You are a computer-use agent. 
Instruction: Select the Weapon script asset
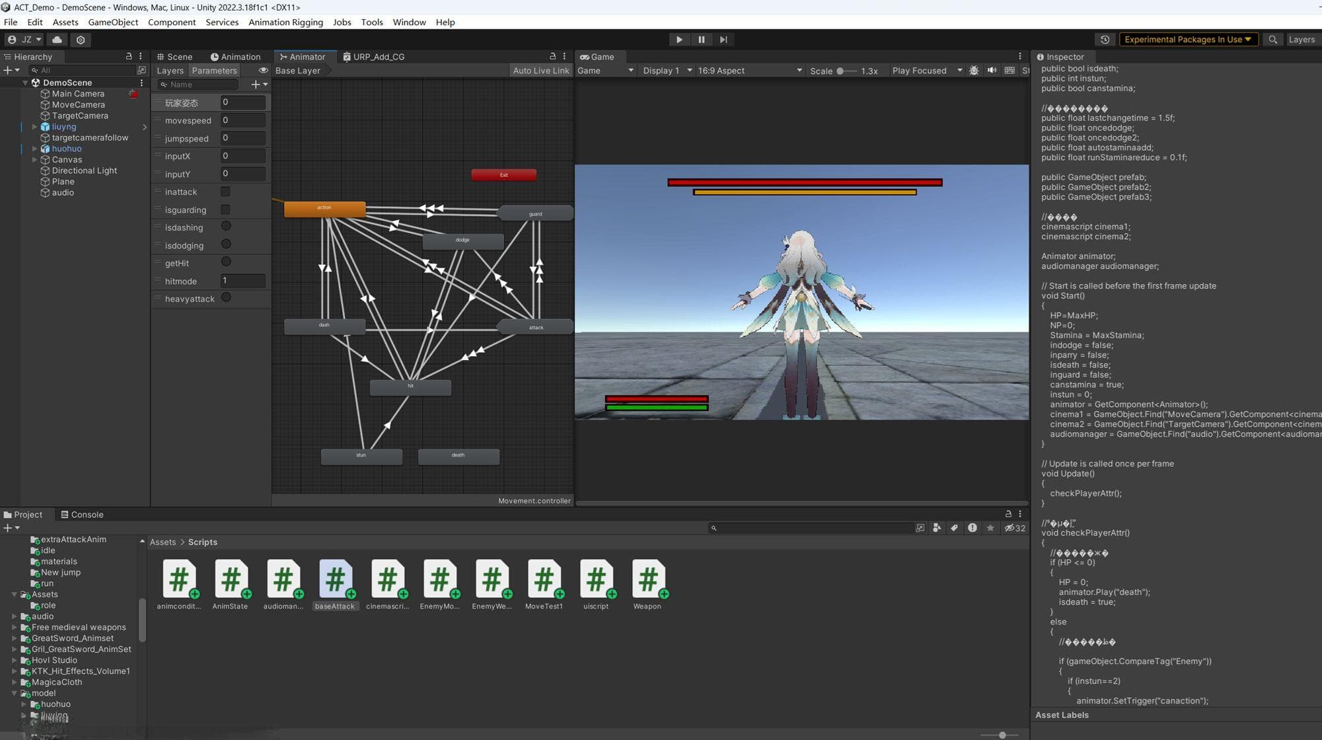tap(647, 585)
